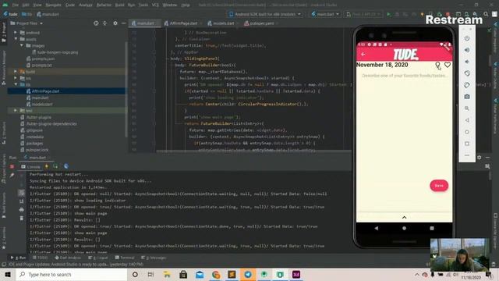Rotate emulator right
The width and height of the screenshot is (499, 281).
(x=467, y=85)
